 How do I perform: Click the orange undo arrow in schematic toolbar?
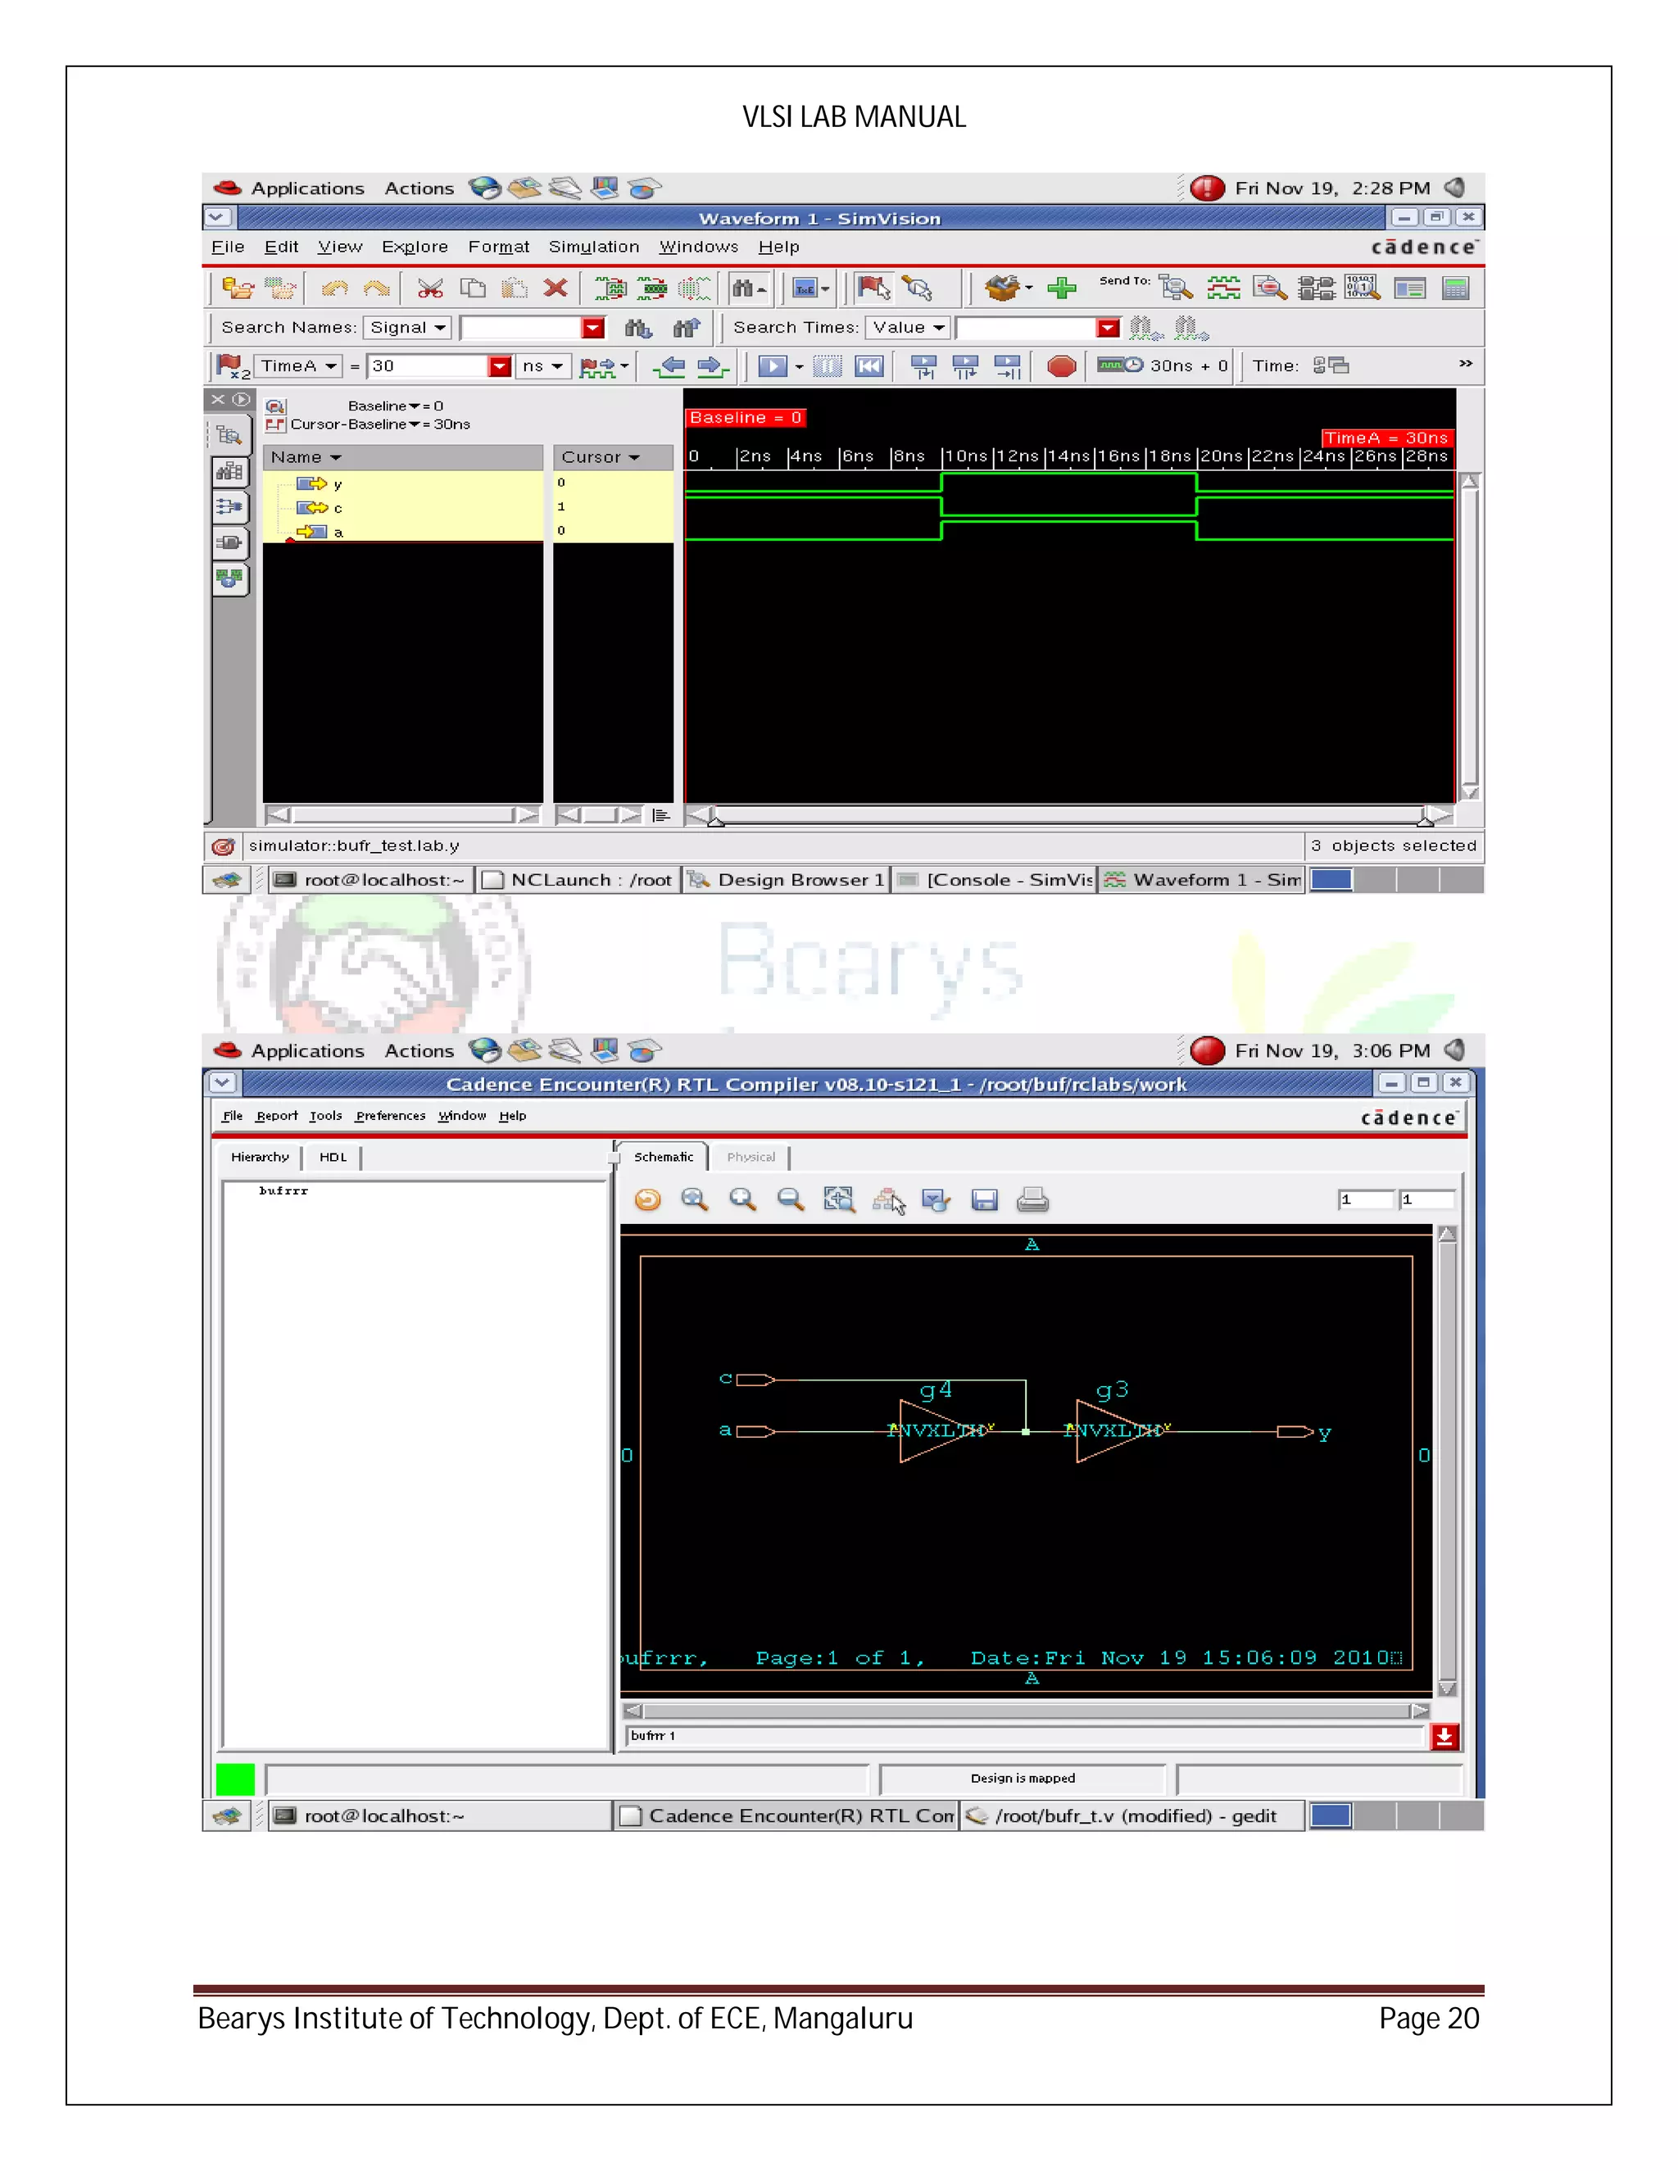pyautogui.click(x=647, y=1200)
